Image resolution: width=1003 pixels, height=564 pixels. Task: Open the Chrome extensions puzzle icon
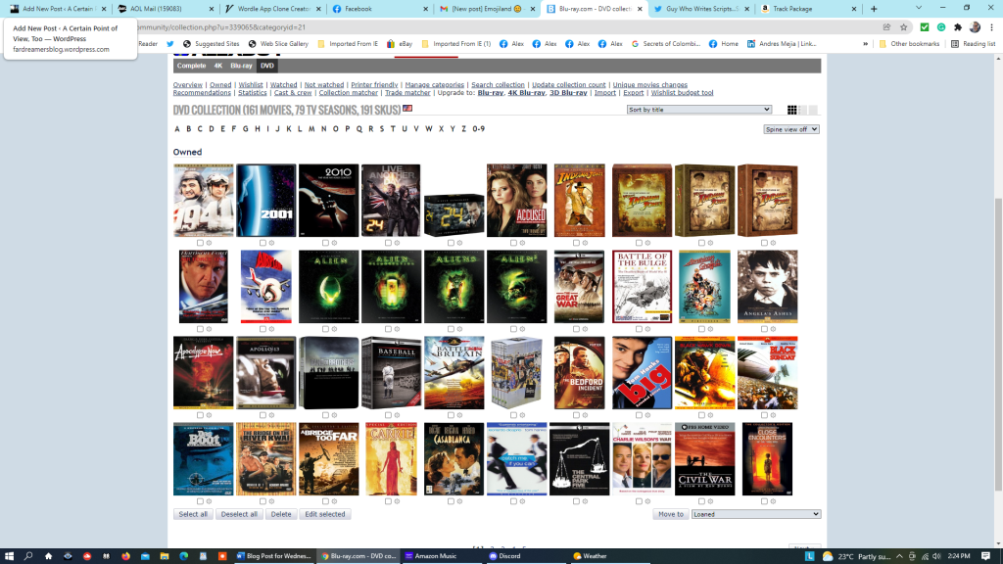[958, 26]
